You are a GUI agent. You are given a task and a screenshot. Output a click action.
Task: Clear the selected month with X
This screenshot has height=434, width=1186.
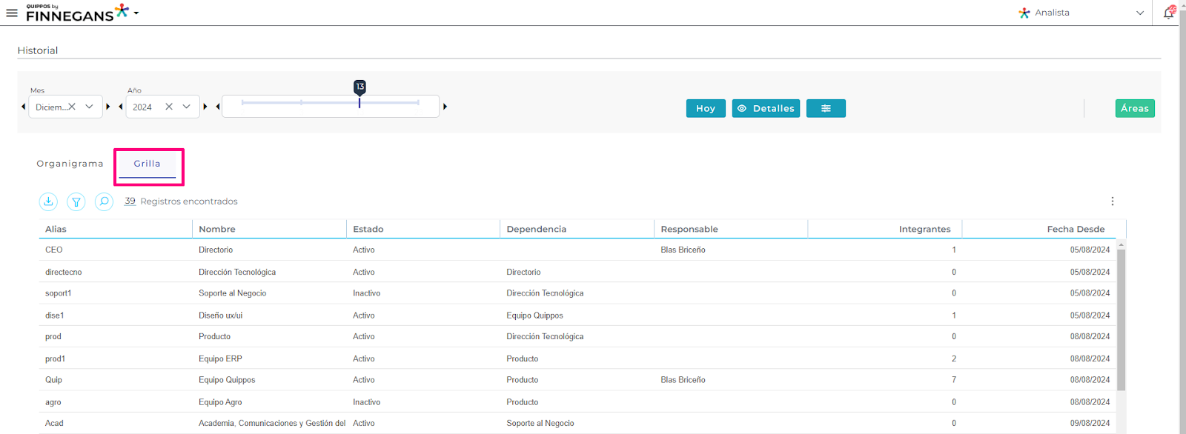72,107
